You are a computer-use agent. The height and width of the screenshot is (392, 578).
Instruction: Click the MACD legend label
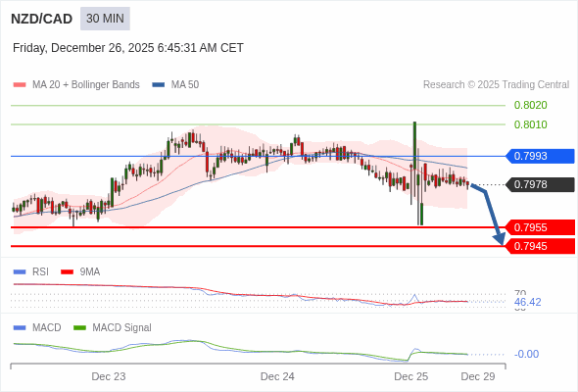[46, 328]
